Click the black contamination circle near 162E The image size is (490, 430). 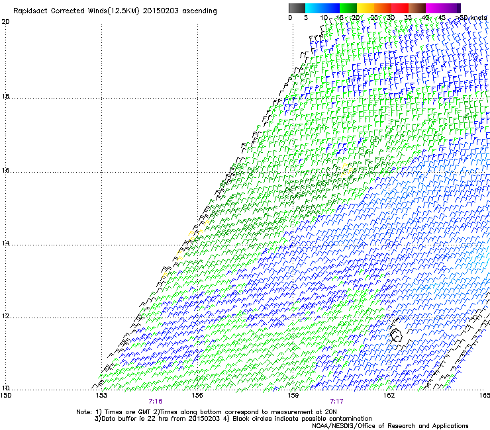[396, 335]
